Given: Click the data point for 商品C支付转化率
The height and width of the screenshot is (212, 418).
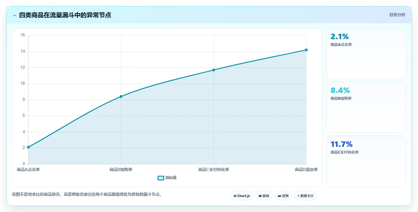Looking at the screenshot, I should 213,70.
